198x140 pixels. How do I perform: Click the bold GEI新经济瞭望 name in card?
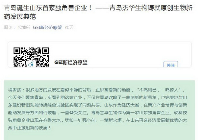pyautogui.click(x=71, y=62)
